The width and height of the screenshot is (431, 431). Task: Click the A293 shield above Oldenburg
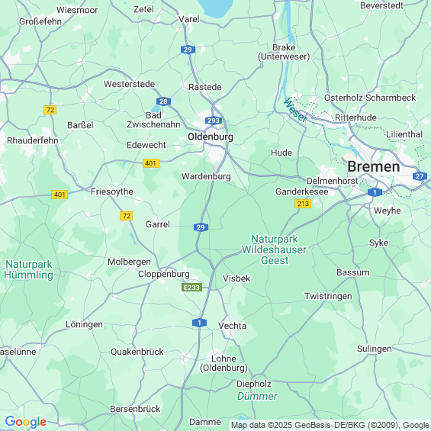point(214,121)
